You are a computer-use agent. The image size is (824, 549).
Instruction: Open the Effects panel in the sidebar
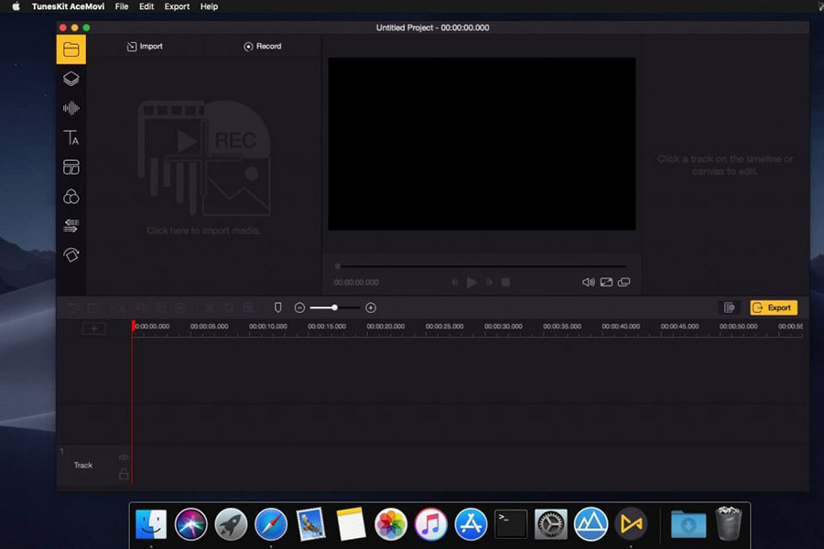pyautogui.click(x=71, y=79)
